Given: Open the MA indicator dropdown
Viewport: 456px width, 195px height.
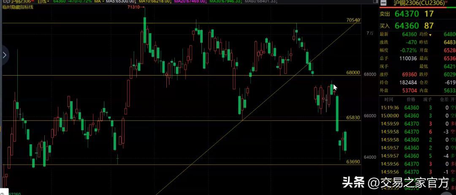Looking at the screenshot, I should [100, 2].
